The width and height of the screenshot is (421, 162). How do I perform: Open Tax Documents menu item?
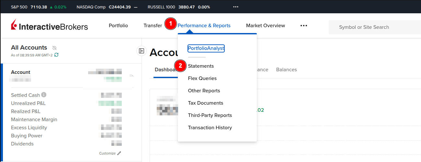coord(205,103)
